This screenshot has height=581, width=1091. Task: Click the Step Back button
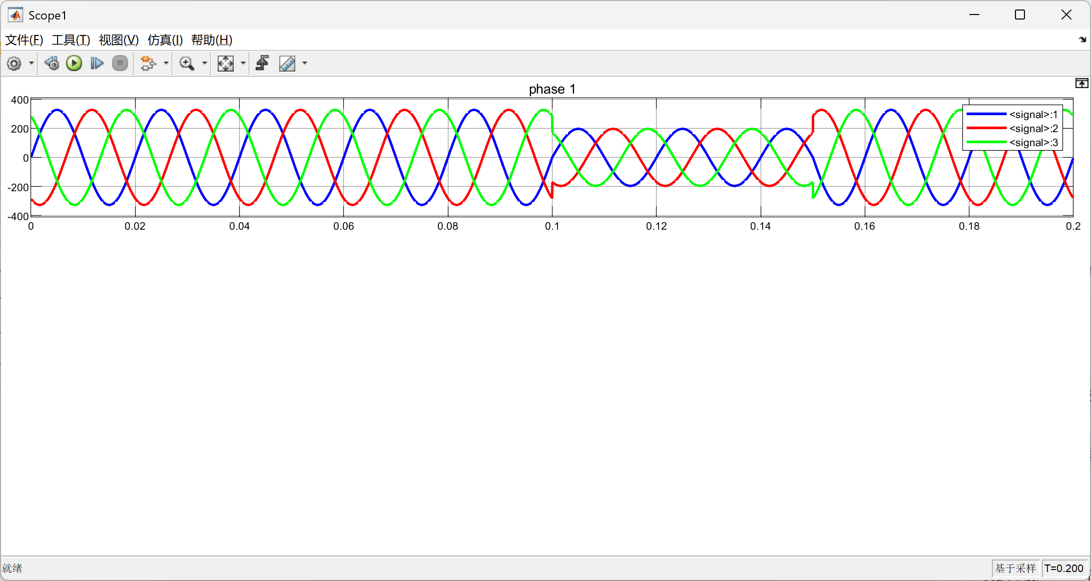[52, 64]
